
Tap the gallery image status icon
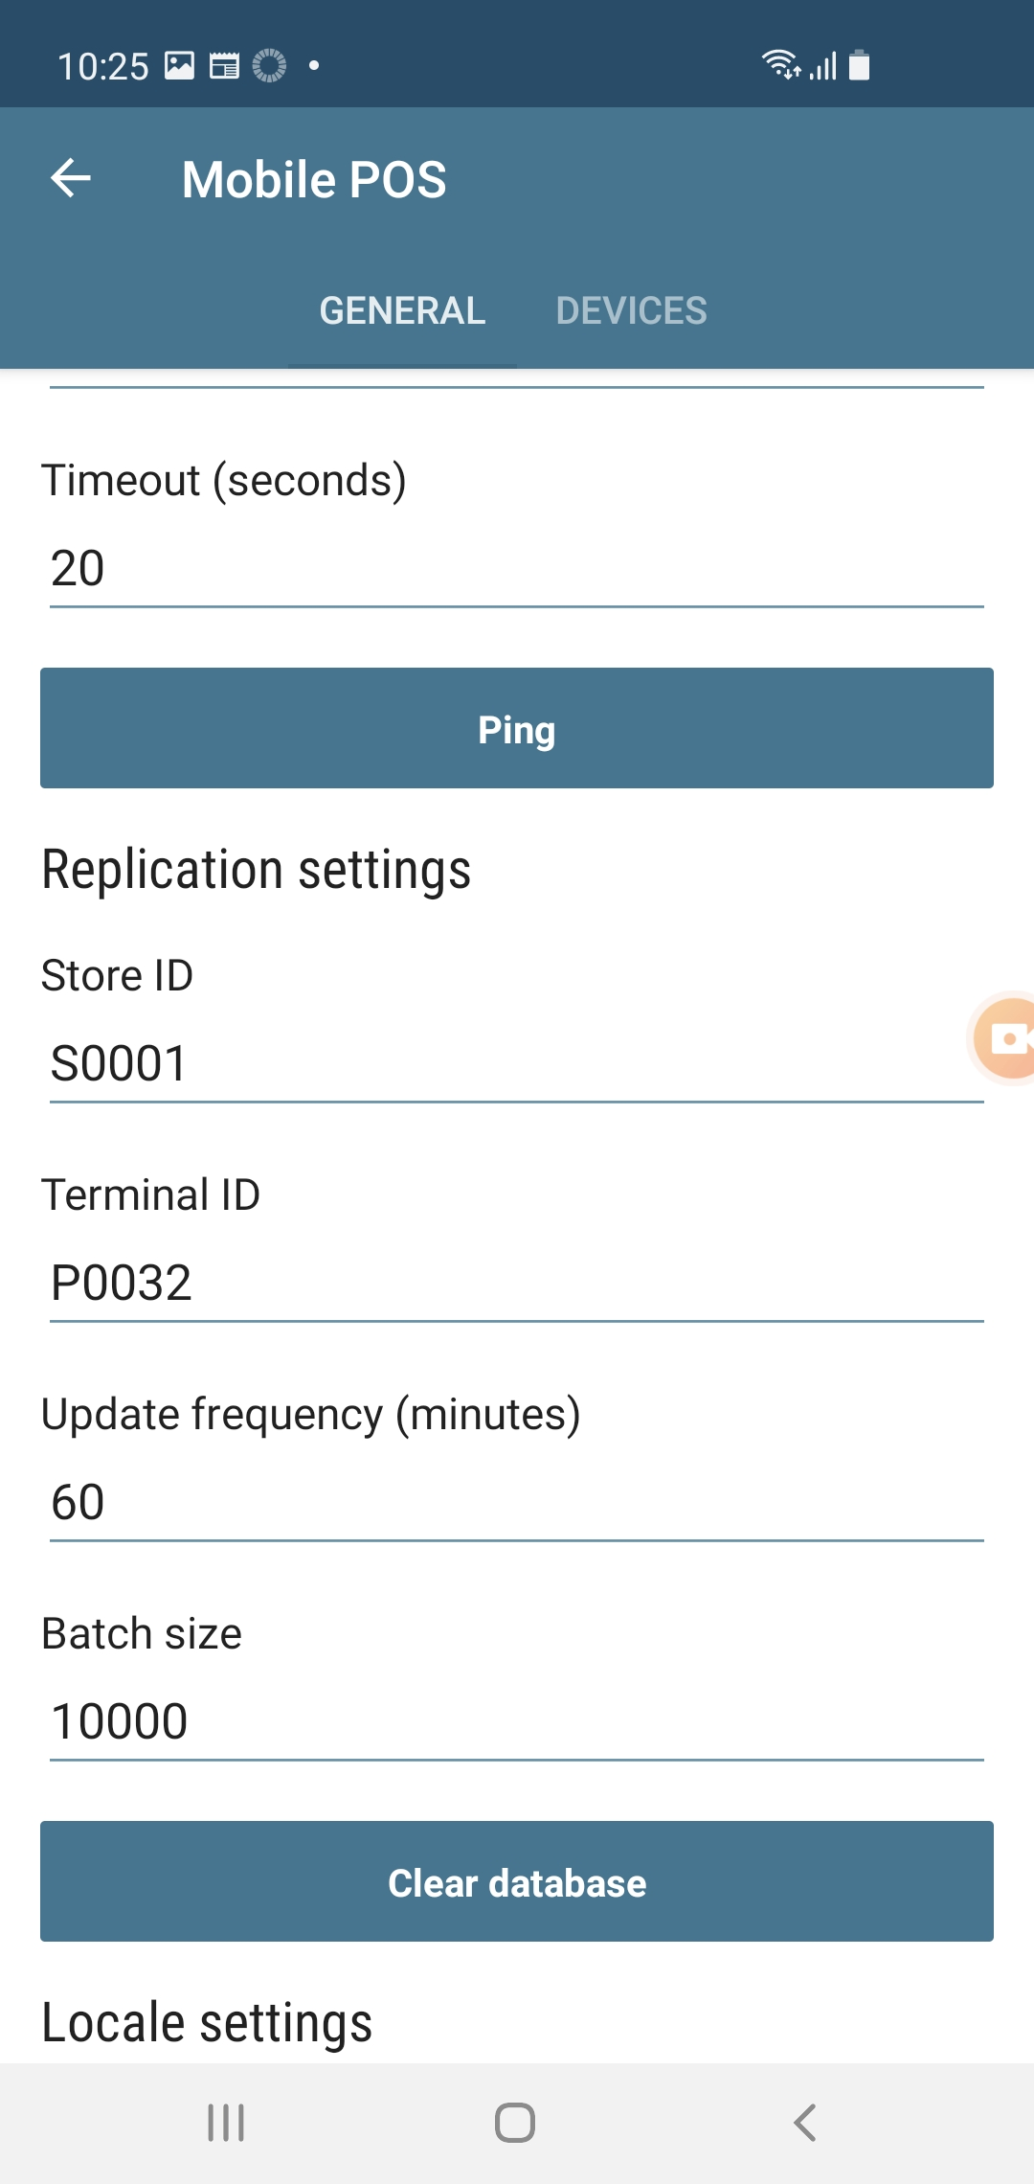(x=179, y=65)
